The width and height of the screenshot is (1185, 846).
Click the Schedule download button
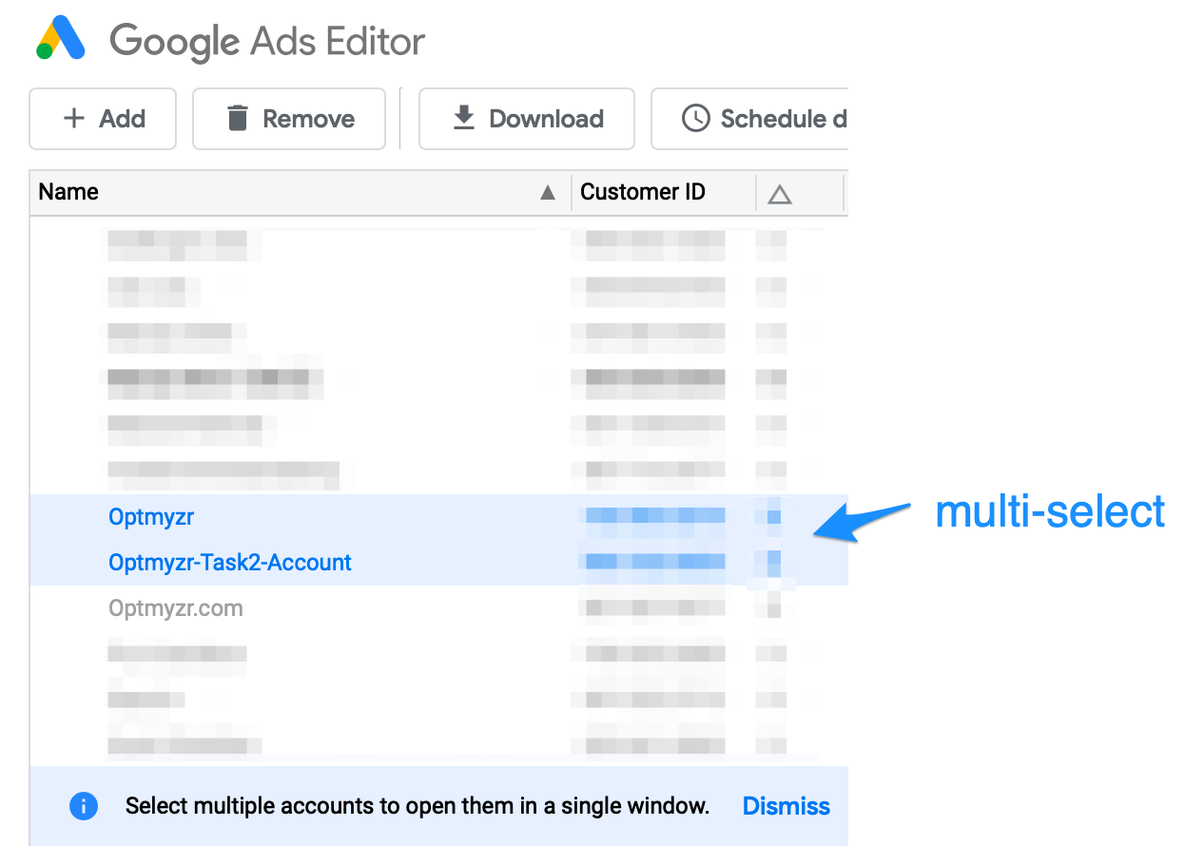[x=749, y=119]
